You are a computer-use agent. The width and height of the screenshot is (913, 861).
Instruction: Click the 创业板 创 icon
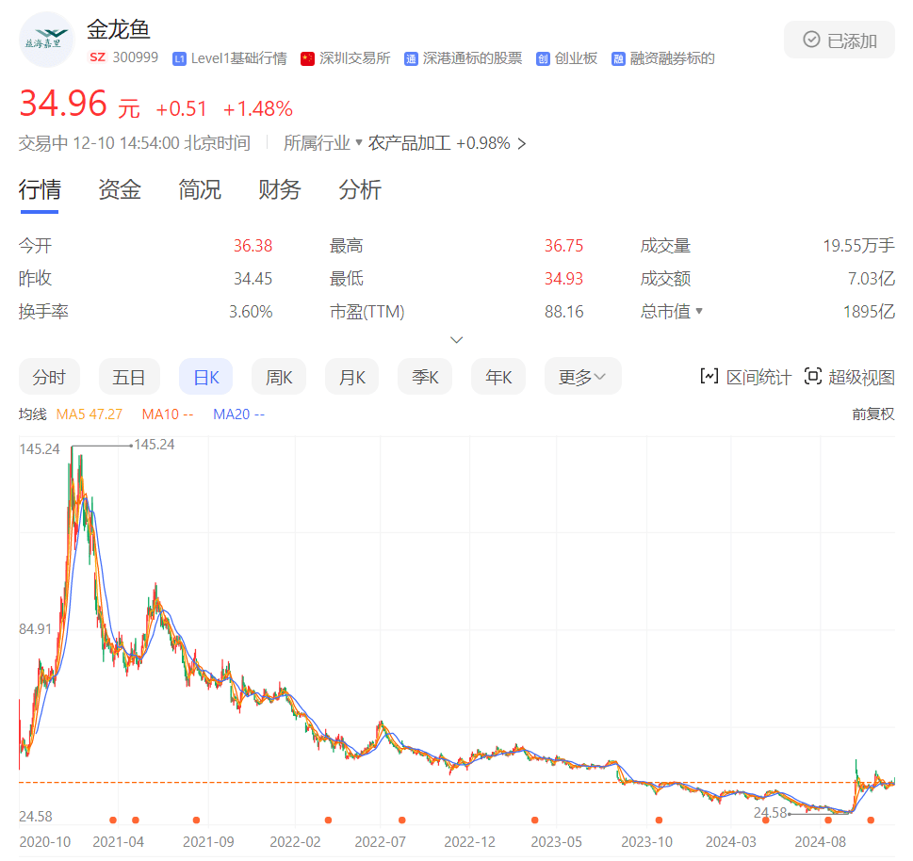point(543,58)
